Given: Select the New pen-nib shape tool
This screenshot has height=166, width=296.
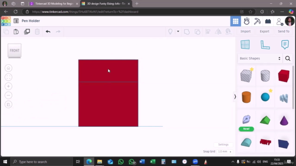Looking at the screenshot, I should (x=246, y=119).
